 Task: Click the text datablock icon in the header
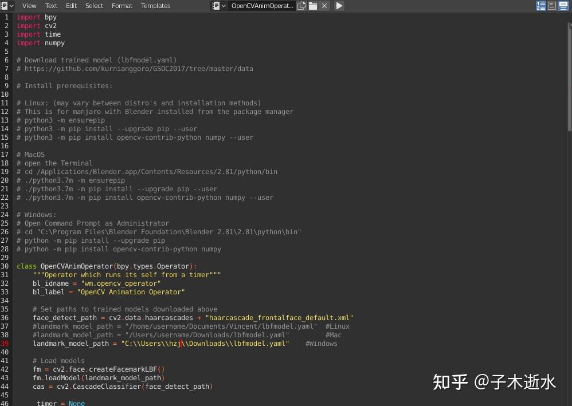point(216,5)
